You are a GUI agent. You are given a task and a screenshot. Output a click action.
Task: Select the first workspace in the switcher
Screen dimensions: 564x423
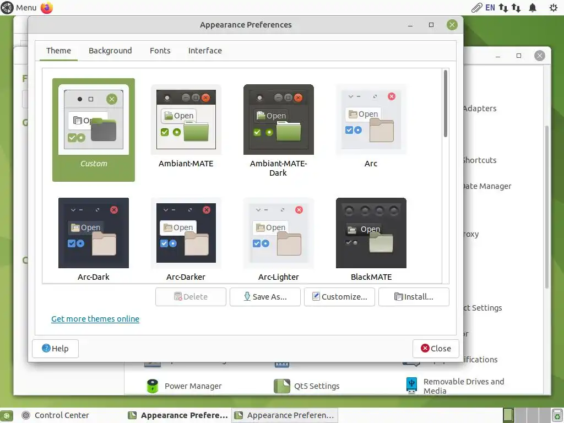[x=508, y=415]
